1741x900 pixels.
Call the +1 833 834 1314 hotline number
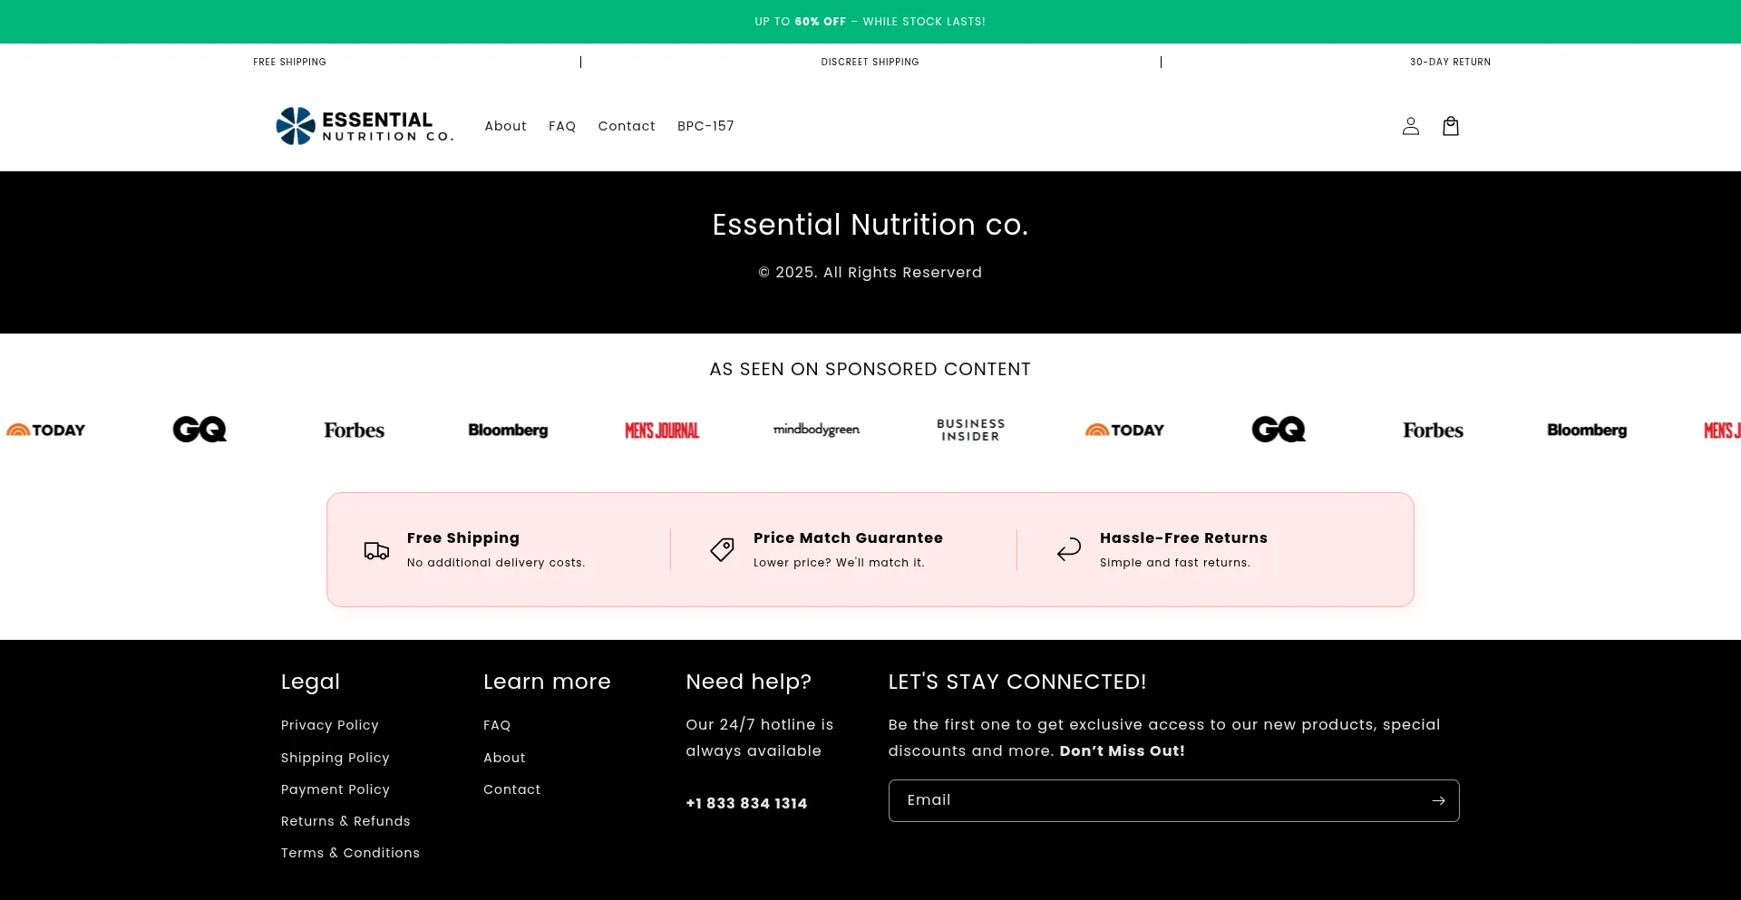pos(745,803)
